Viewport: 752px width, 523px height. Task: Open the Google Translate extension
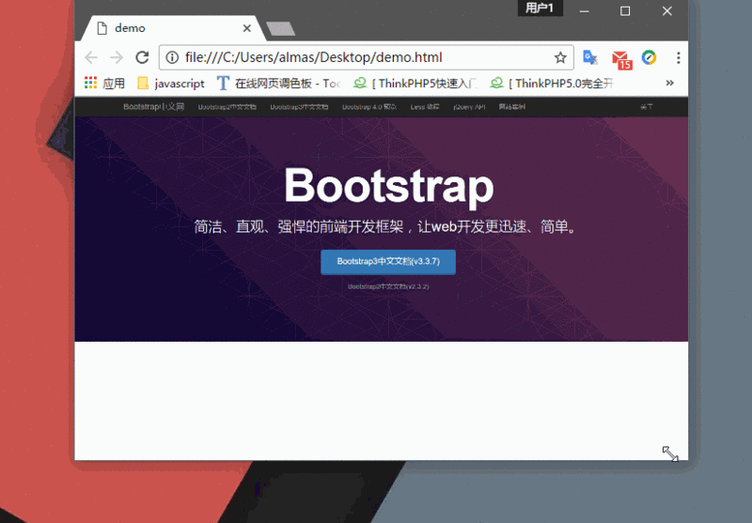[590, 57]
